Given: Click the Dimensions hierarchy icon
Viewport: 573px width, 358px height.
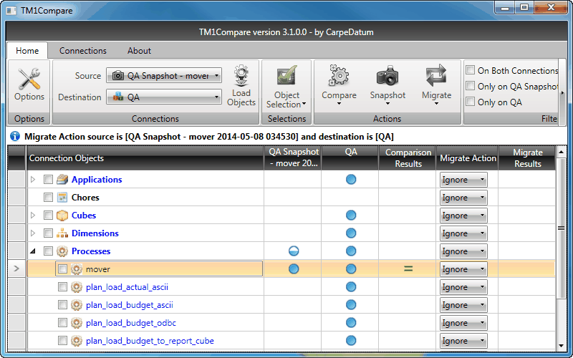Looking at the screenshot, I should click(x=62, y=233).
